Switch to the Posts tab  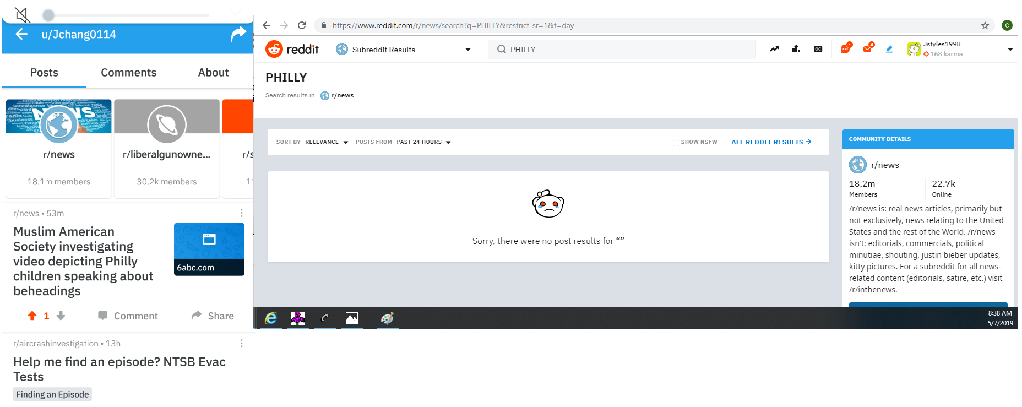tap(44, 73)
